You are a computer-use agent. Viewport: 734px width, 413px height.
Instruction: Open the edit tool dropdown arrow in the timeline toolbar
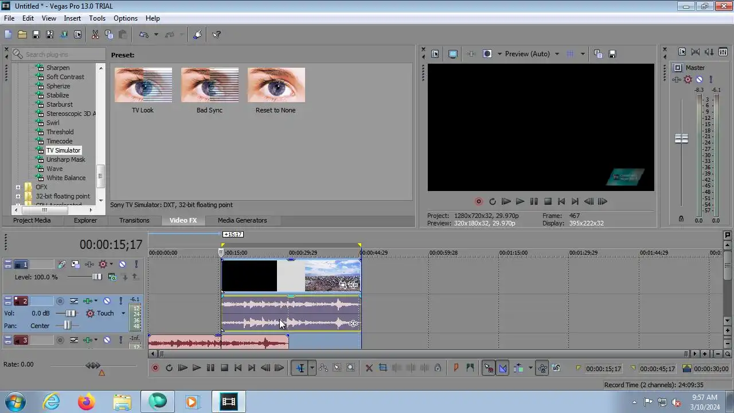312,368
